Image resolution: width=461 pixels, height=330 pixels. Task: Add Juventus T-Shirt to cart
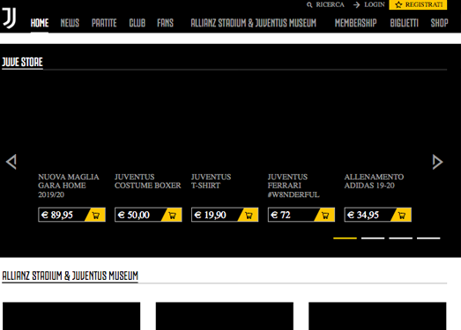point(249,215)
